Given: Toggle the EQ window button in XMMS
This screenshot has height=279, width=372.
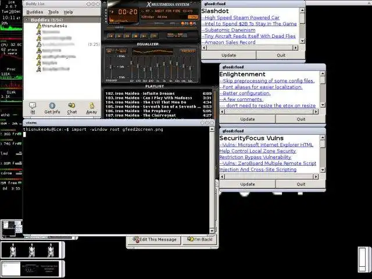Looking at the screenshot, I should 184,23.
